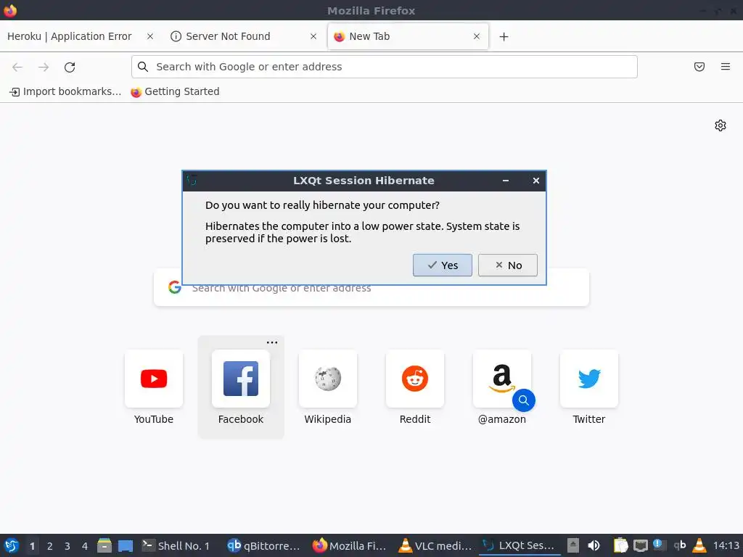Open the qBittorrent tray icon

(x=679, y=545)
